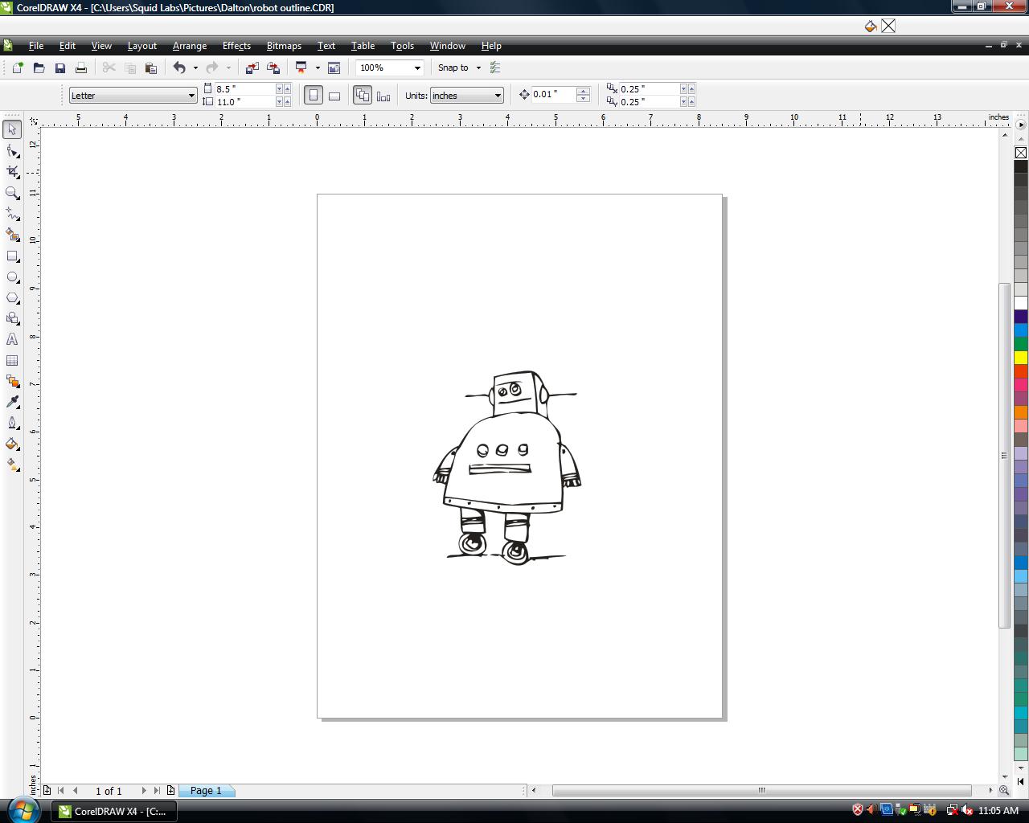1029x823 pixels.
Task: Select the Shape tool
Action: tap(12, 151)
